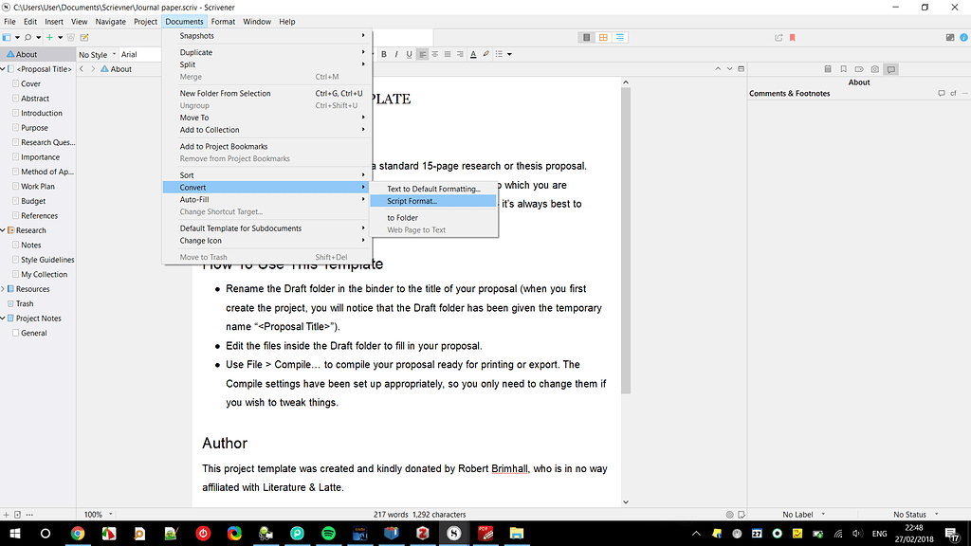Screen dimensions: 971x546
Task: Open the No Status dropdown
Action: (x=915, y=515)
